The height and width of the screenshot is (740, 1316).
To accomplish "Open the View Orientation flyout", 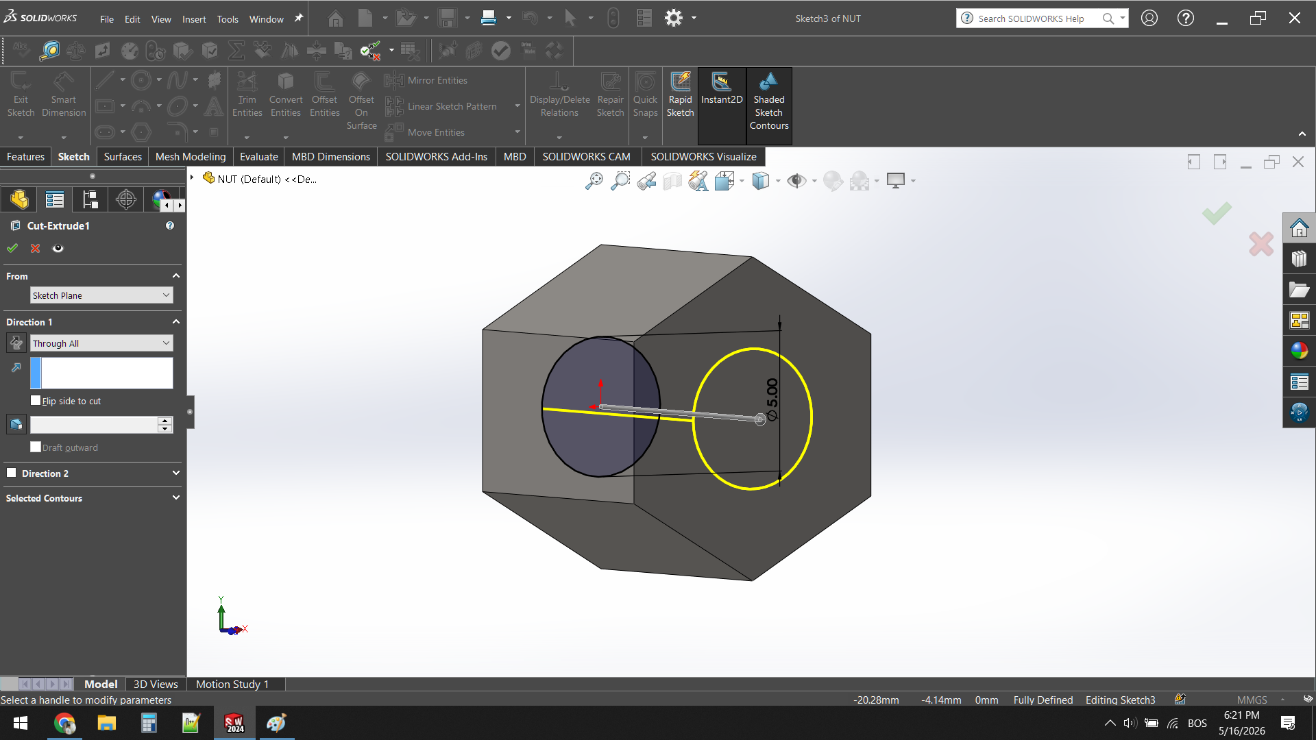I will click(724, 181).
